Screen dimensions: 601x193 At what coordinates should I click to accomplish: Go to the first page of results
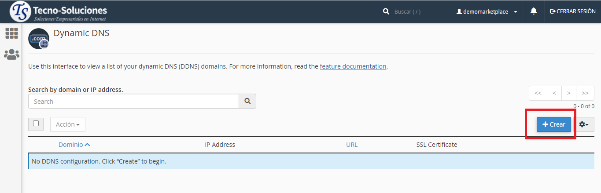tap(538, 93)
